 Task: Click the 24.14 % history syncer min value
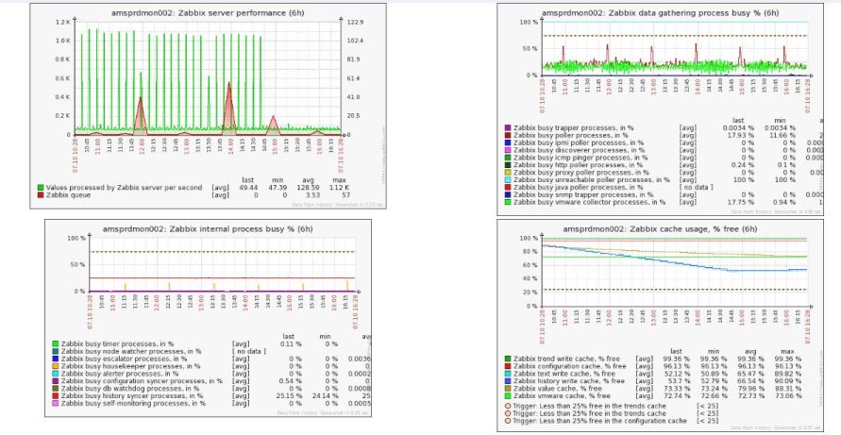pyautogui.click(x=325, y=396)
